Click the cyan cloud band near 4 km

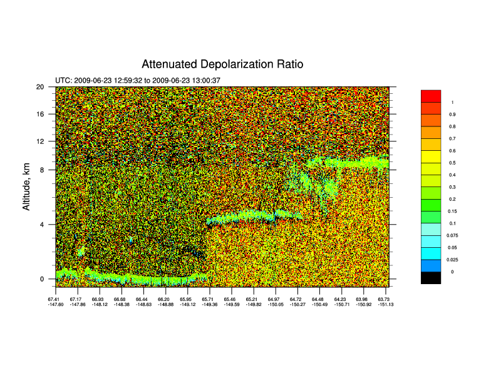click(251, 217)
